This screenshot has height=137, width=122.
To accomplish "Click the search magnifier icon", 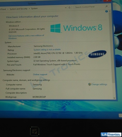I will [106, 6].
